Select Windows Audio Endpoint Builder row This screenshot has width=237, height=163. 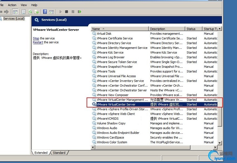[155, 133]
